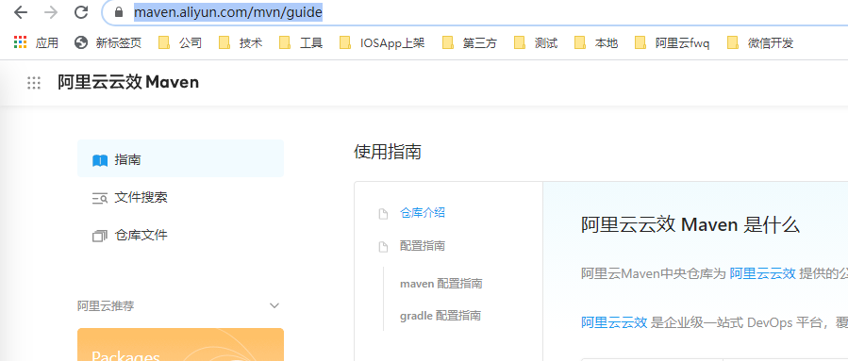
Task: Open the 公司 bookmark folder
Action: tap(180, 42)
